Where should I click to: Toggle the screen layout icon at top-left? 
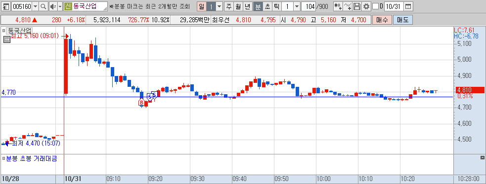tap(6, 6)
